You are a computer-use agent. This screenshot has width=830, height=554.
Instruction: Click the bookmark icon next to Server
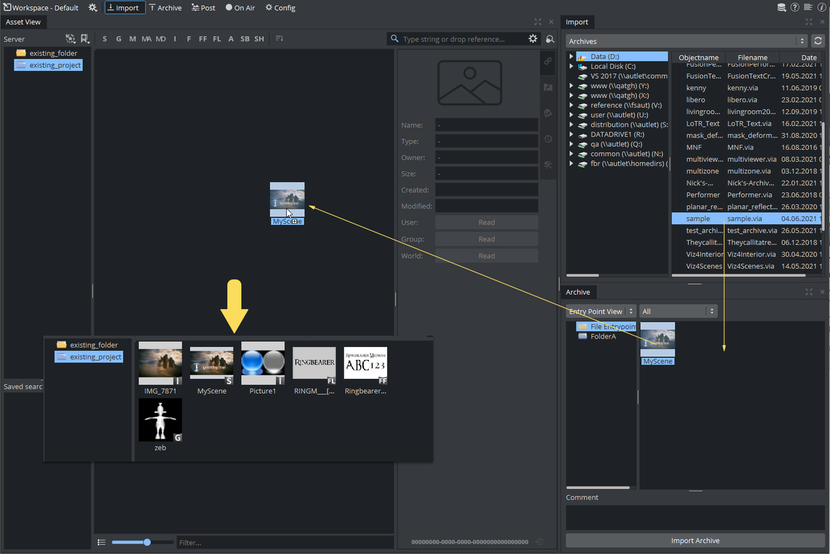85,39
